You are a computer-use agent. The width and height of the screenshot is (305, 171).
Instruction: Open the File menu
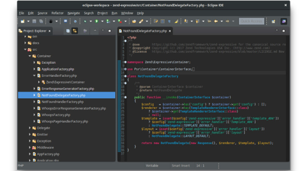[x=22, y=13]
